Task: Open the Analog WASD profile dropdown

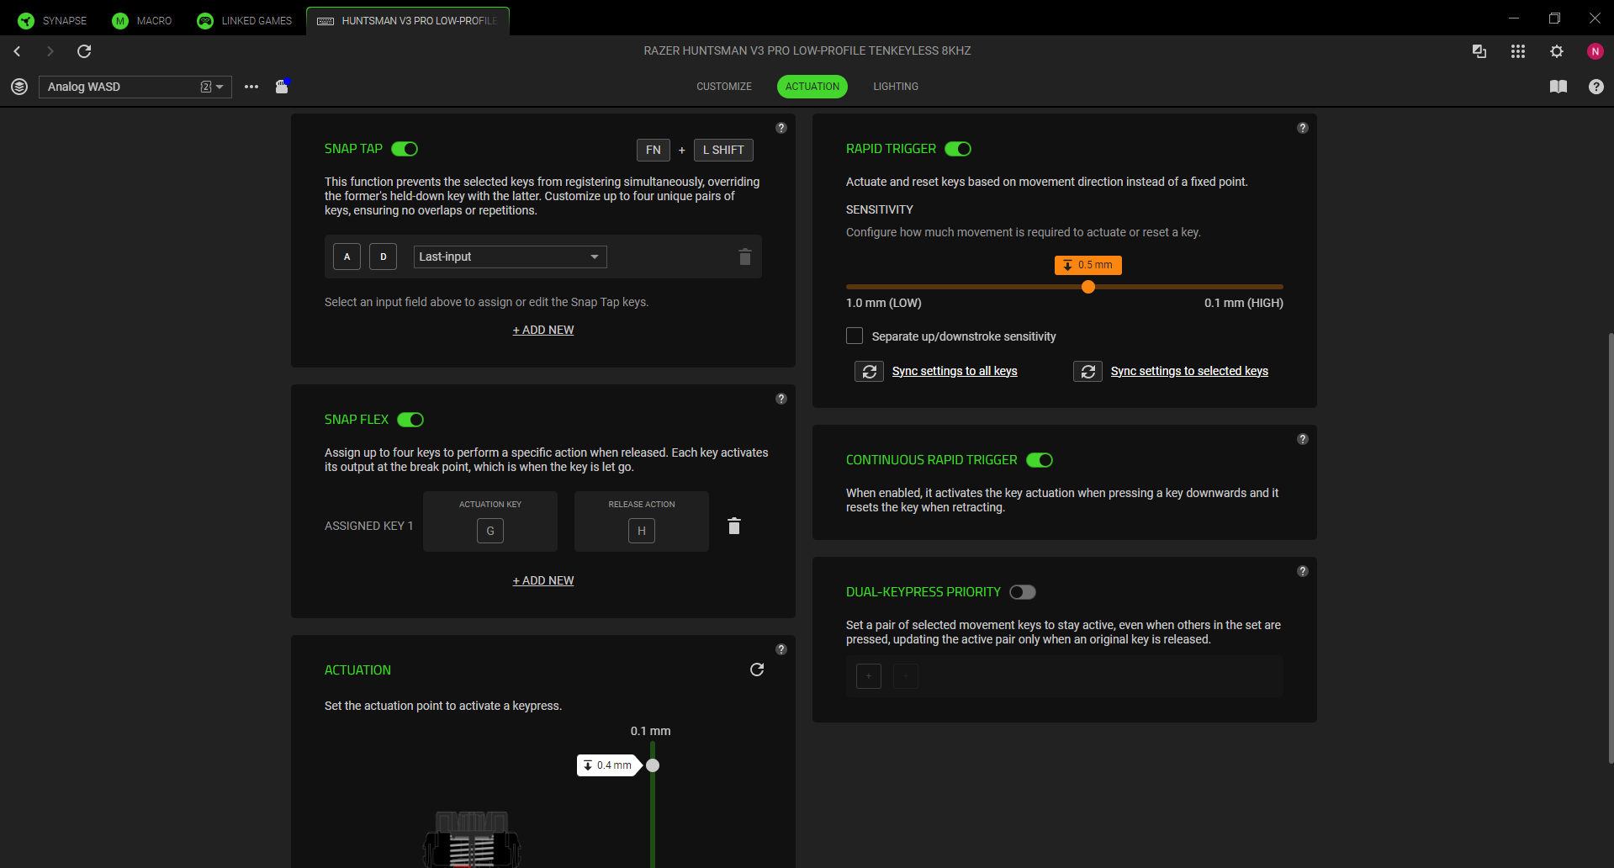Action: 135,87
